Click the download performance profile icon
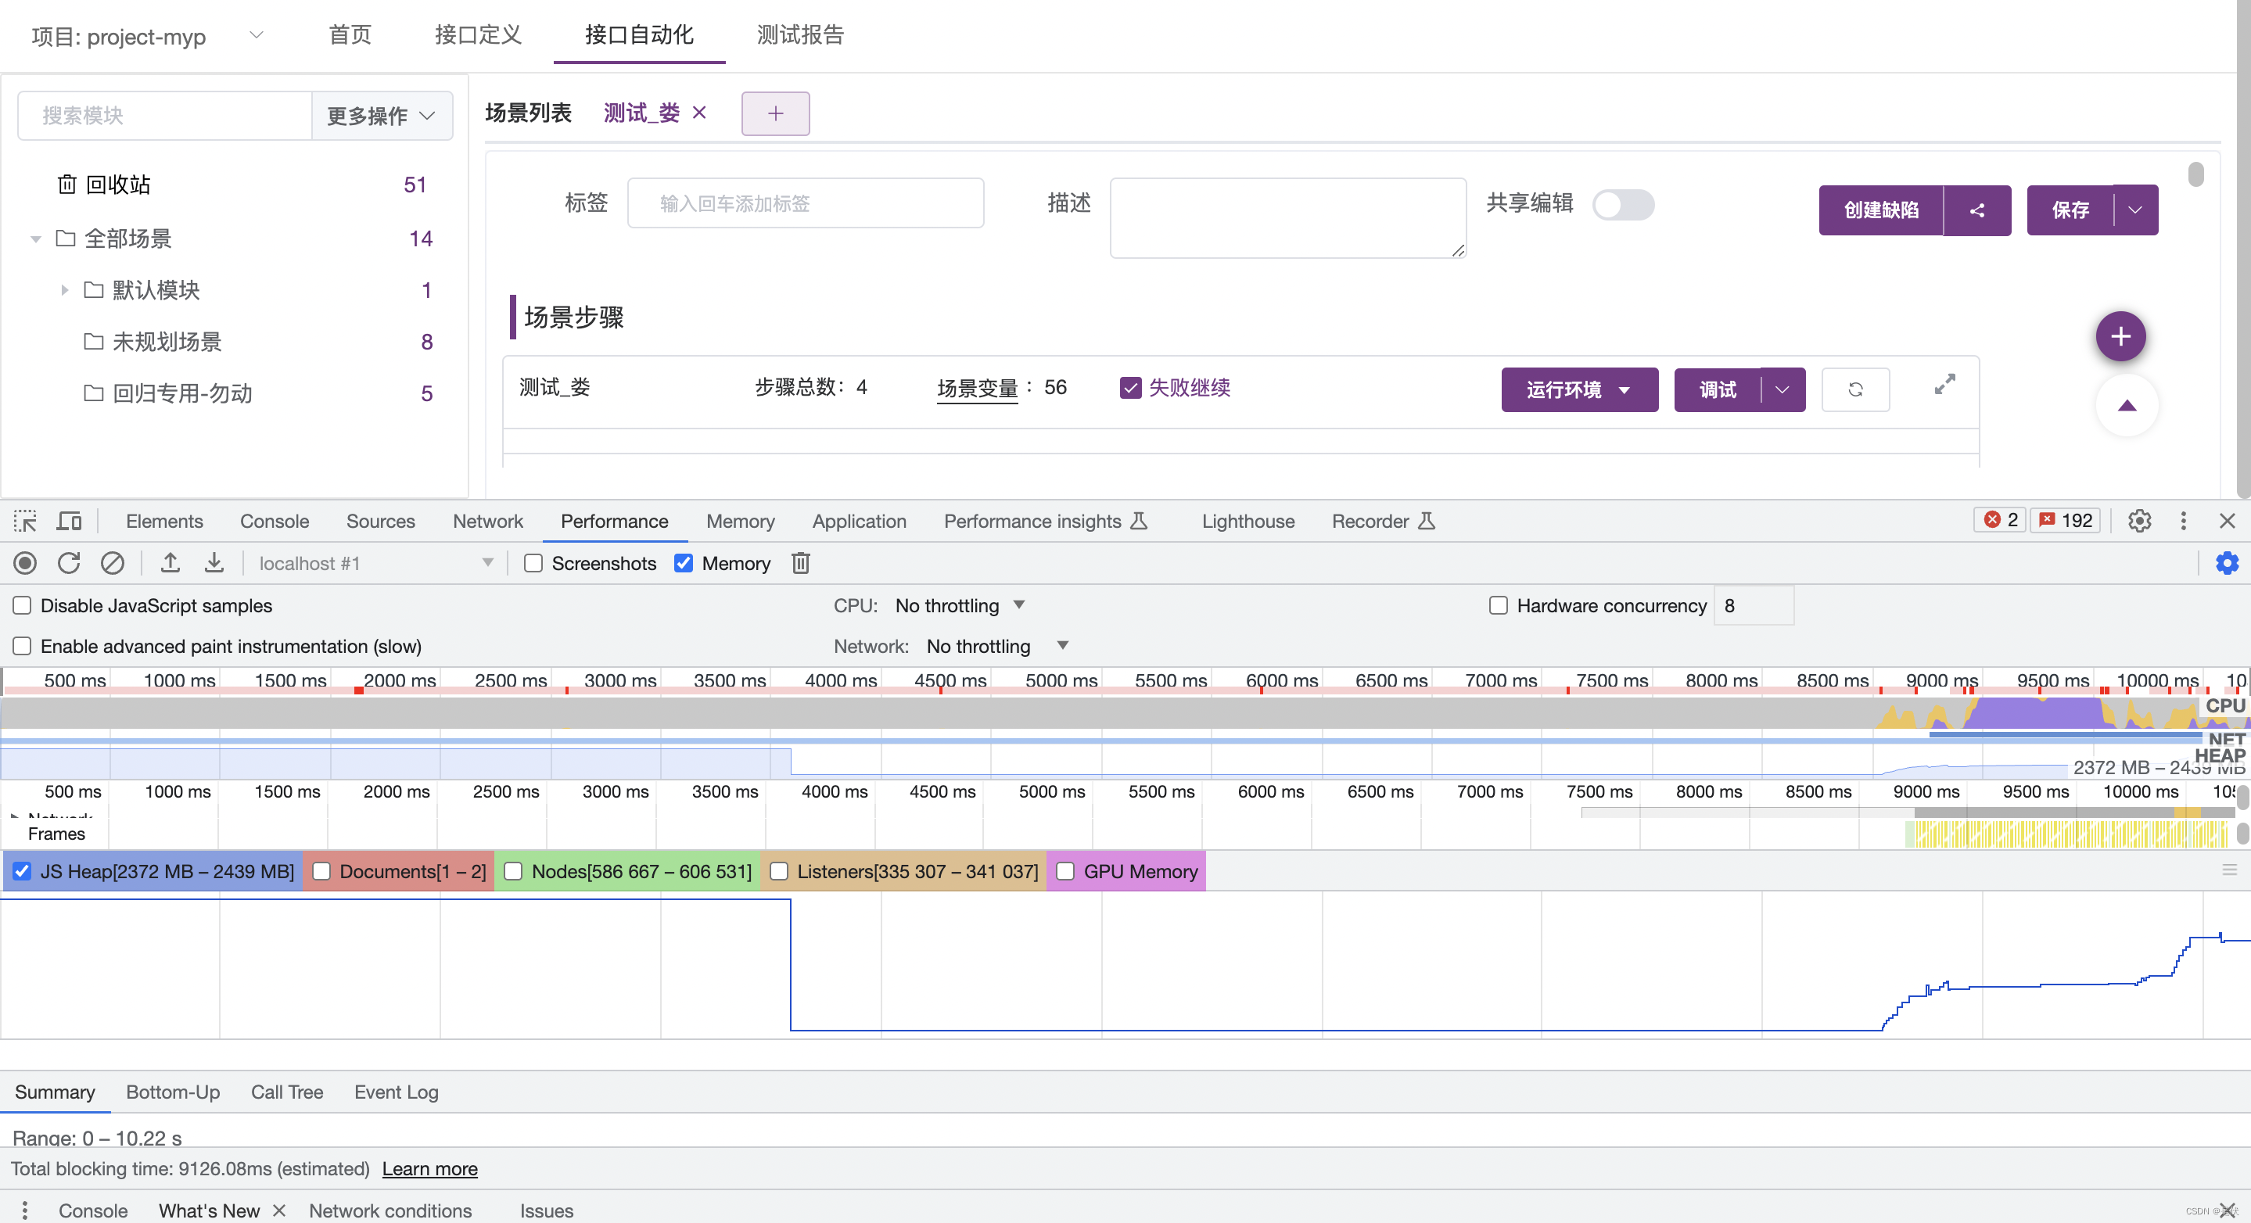Image resolution: width=2251 pixels, height=1223 pixels. point(214,561)
